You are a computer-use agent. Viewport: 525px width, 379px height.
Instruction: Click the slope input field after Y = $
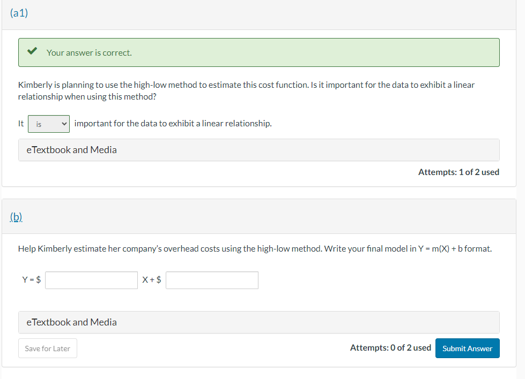[91, 280]
